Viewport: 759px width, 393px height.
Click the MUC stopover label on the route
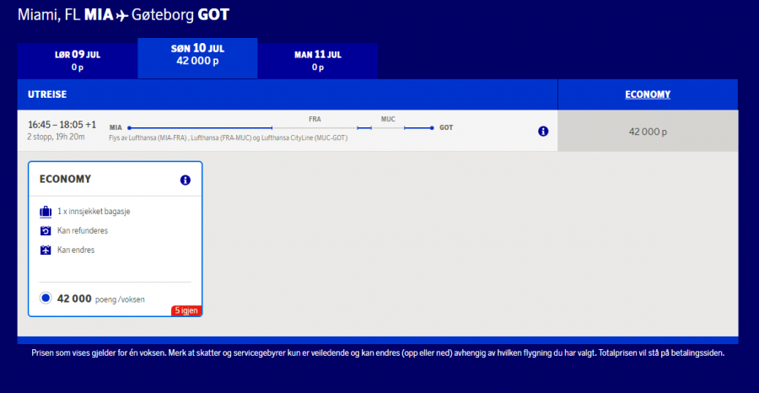[388, 119]
